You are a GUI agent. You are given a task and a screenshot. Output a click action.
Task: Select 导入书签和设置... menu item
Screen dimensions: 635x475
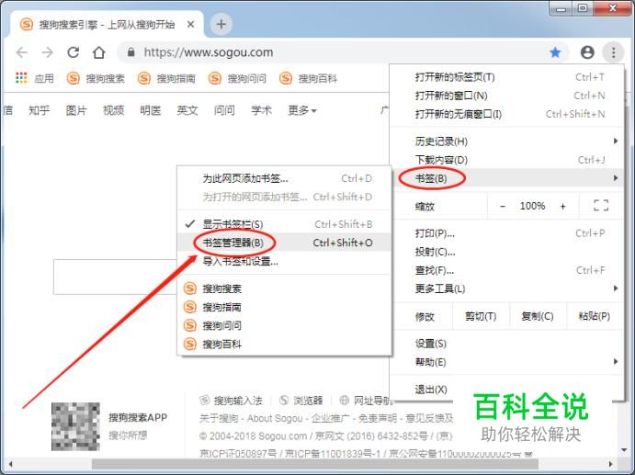284,262
